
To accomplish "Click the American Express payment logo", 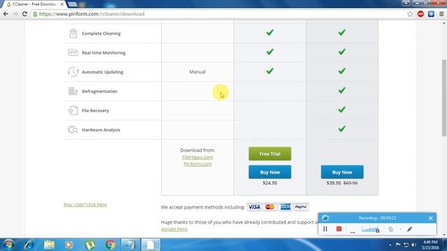I will tap(286, 207).
